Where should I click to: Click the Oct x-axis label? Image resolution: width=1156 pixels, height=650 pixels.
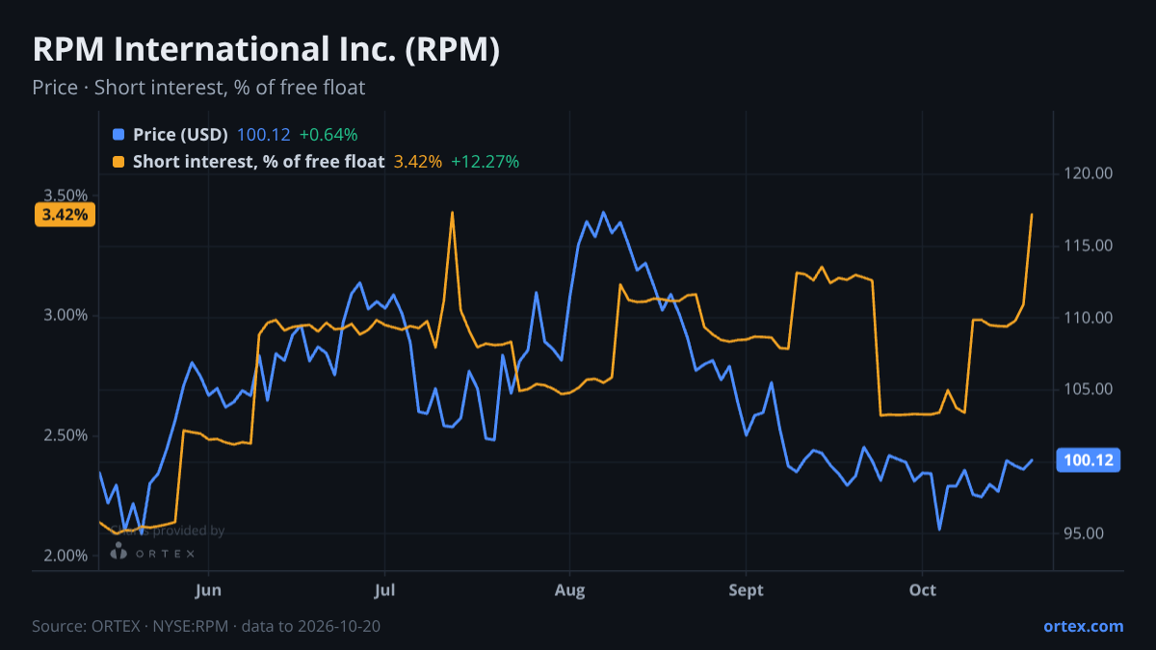click(923, 588)
